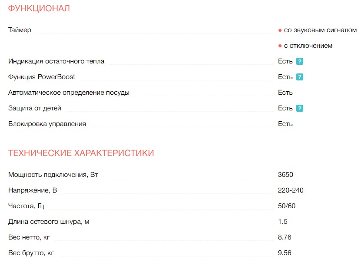The width and height of the screenshot is (361, 276).
Task: Click the 220-240 voltage value
Action: coord(291,190)
